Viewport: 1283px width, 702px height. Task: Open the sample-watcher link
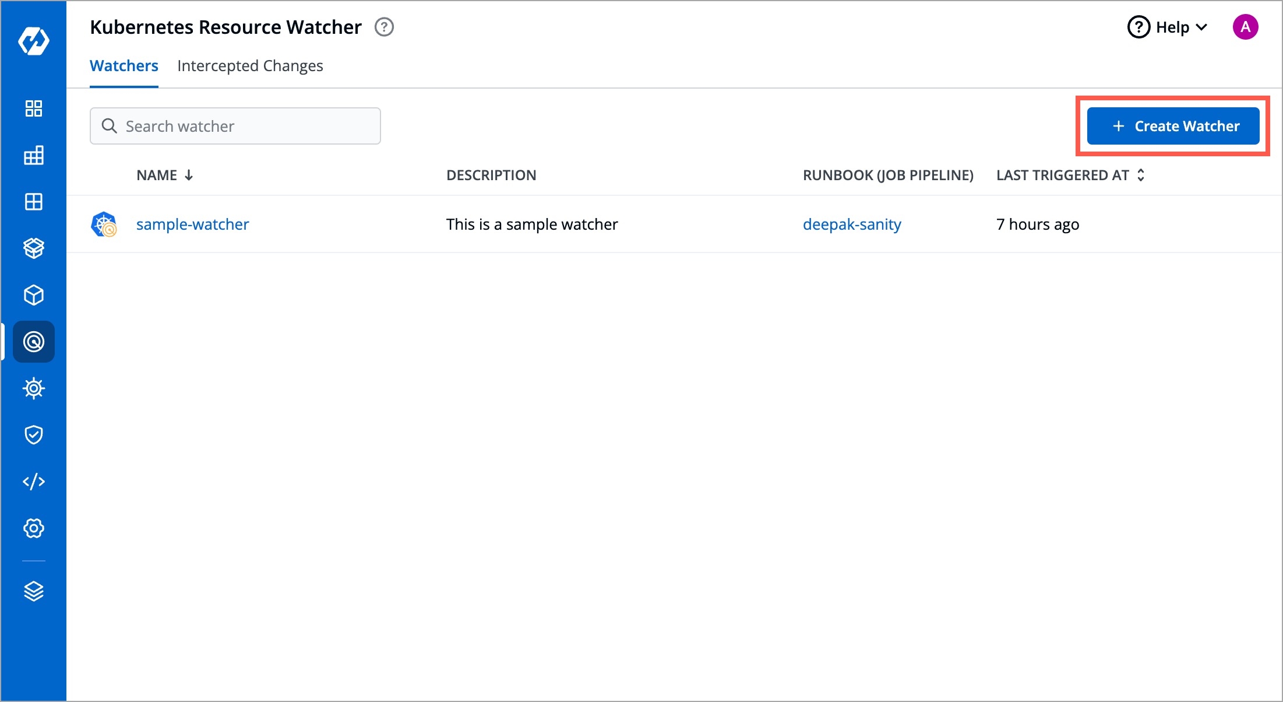click(x=192, y=224)
